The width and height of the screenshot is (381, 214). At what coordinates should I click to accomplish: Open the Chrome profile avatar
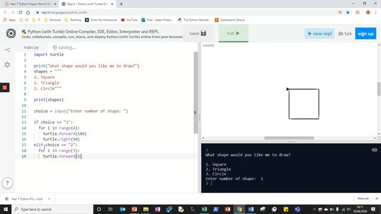coord(368,12)
